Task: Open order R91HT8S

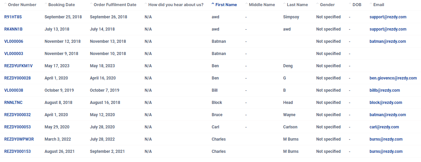Action: (13, 17)
